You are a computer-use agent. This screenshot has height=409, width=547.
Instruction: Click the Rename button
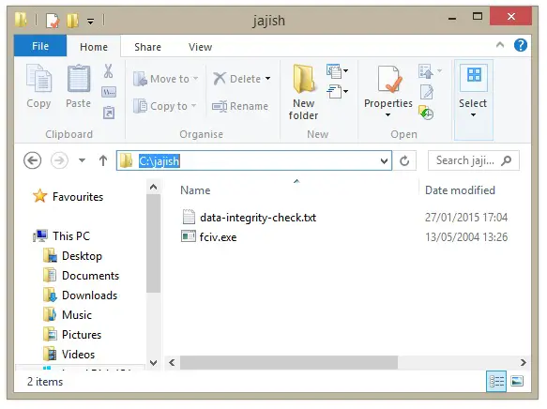240,106
